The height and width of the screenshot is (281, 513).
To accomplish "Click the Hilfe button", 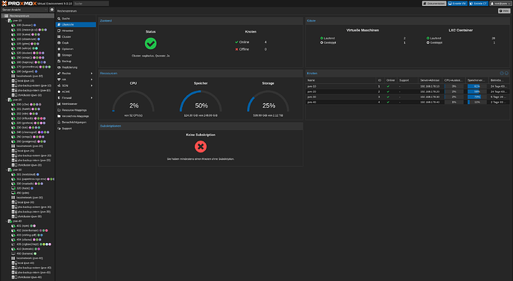I will [x=504, y=11].
